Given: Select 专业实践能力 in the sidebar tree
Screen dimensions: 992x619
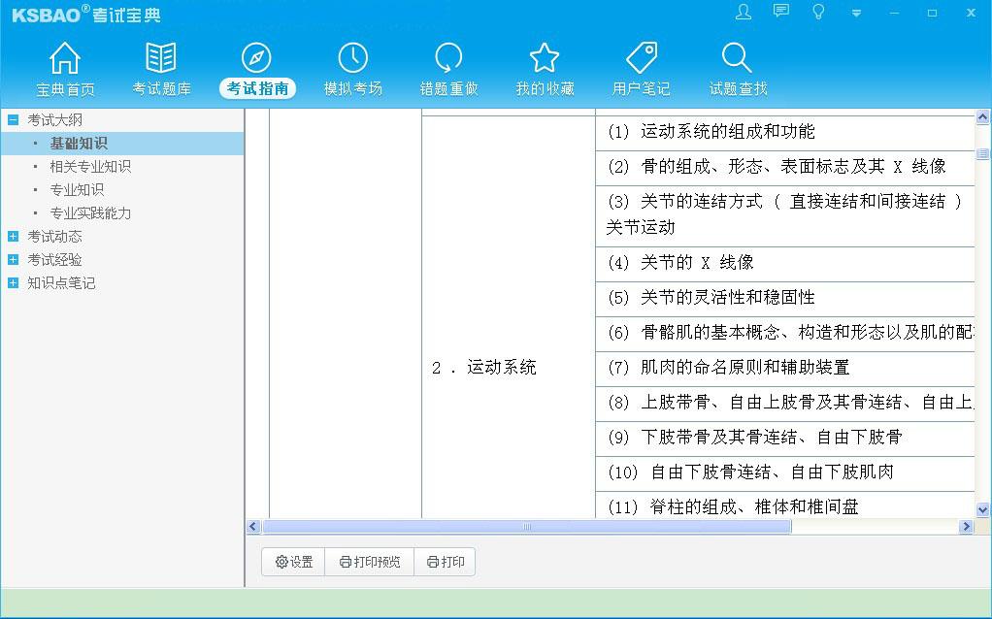Looking at the screenshot, I should coord(90,213).
